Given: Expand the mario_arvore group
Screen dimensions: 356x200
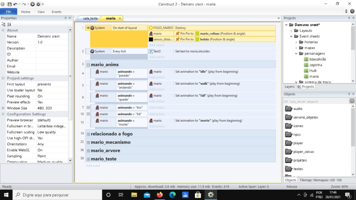Looking at the screenshot, I should (88, 151).
